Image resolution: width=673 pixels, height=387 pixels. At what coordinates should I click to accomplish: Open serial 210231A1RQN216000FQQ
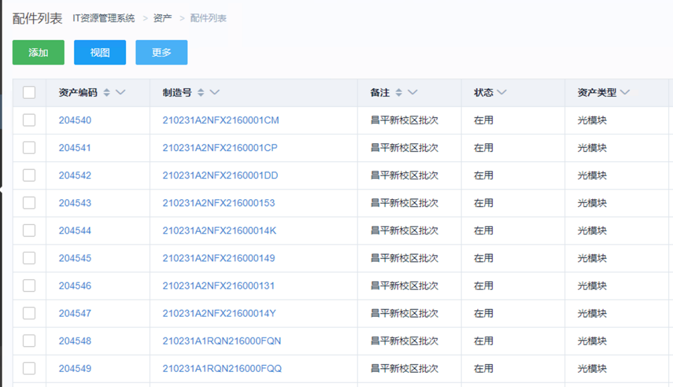click(x=222, y=368)
